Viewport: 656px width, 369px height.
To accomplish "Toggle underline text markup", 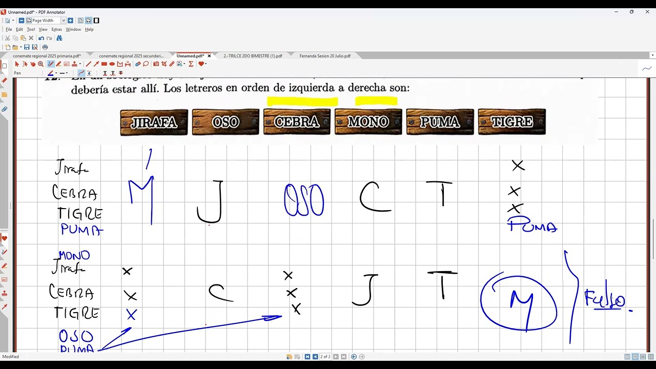I will pyautogui.click(x=105, y=73).
